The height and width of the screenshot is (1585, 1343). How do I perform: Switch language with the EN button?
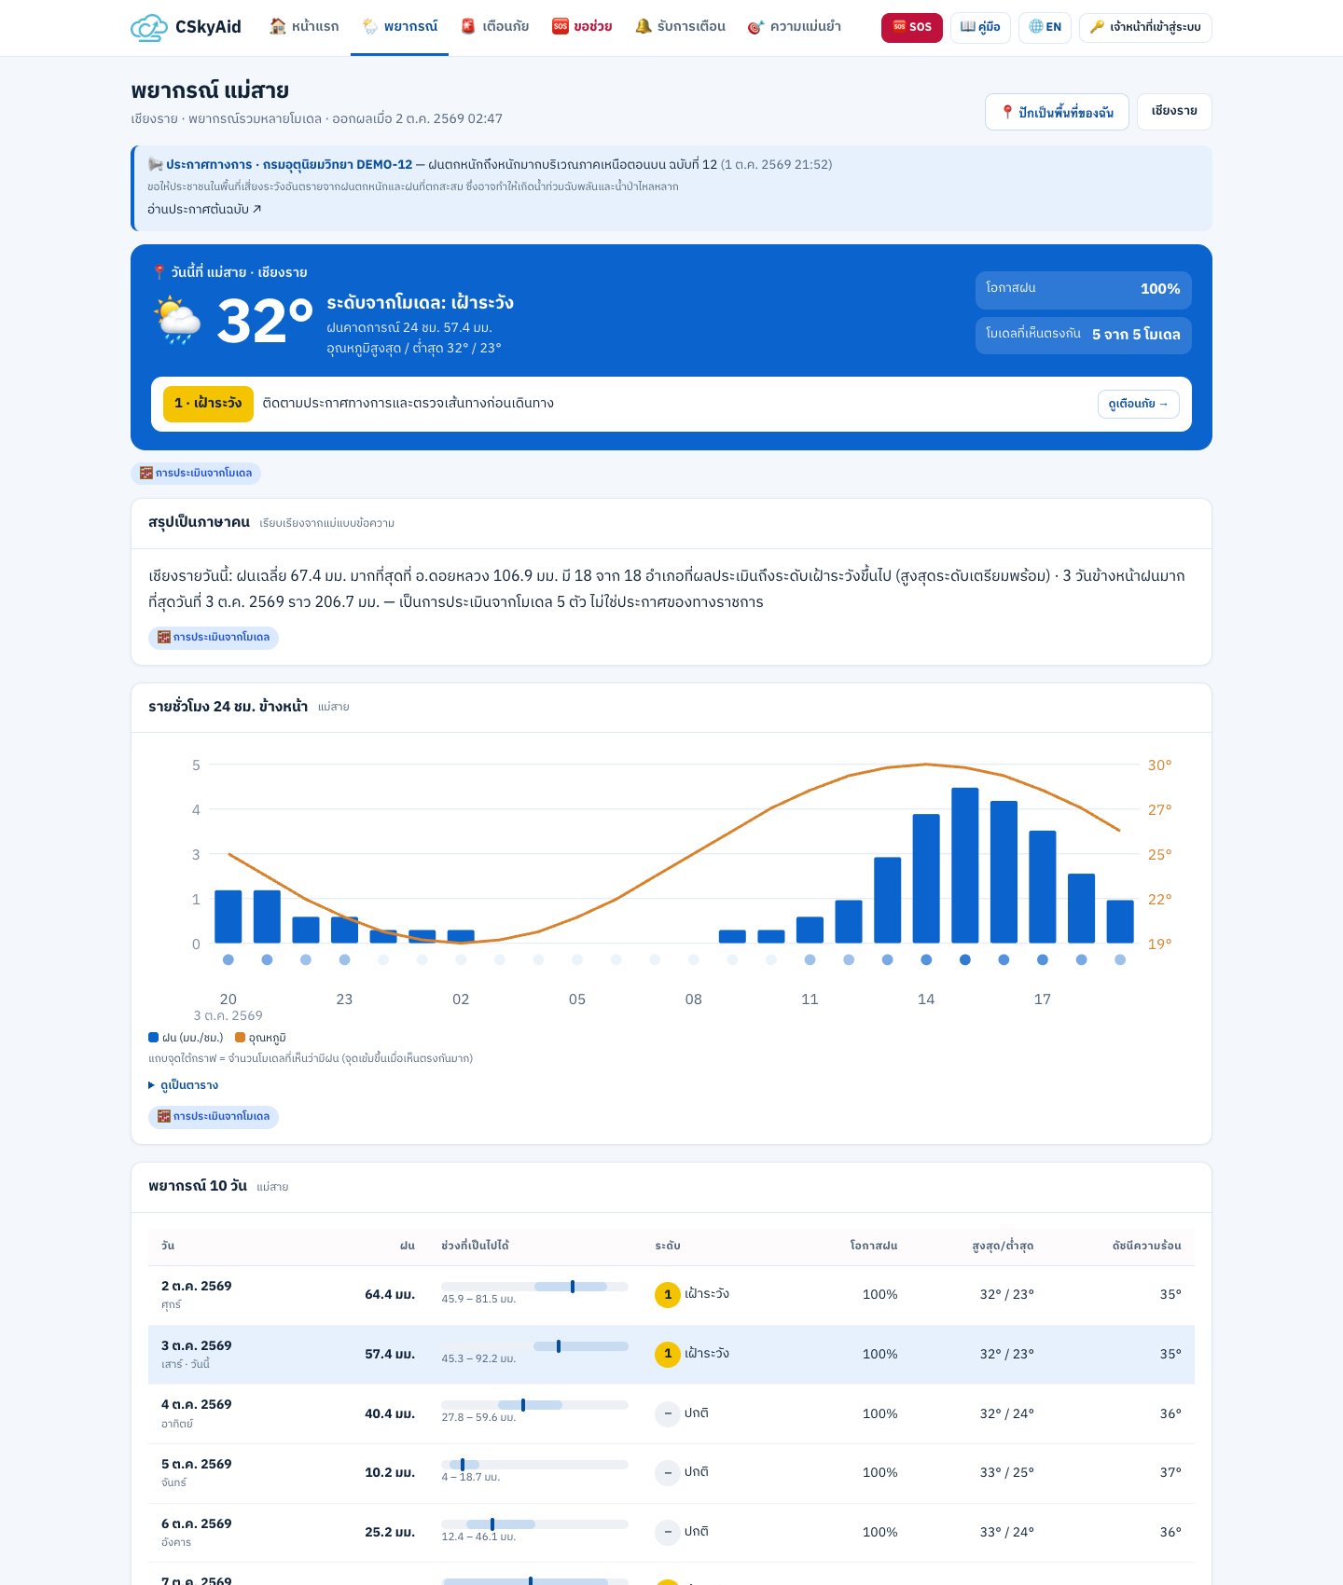(1045, 27)
